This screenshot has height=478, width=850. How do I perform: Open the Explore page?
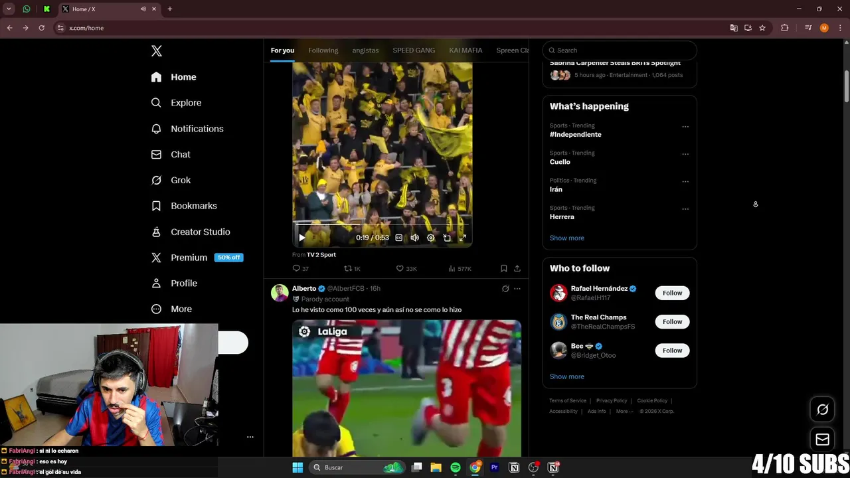177,103
